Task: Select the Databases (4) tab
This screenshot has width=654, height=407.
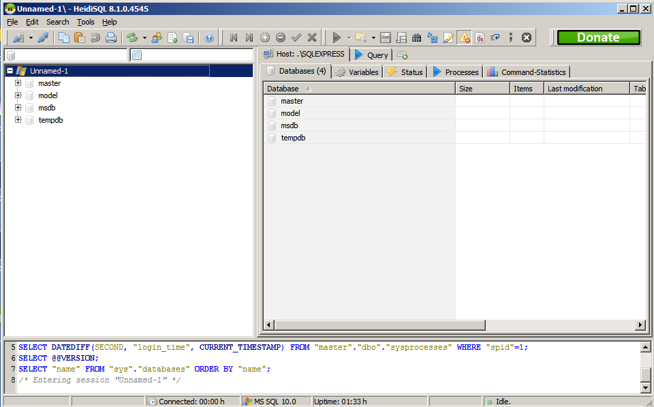Action: (x=296, y=72)
